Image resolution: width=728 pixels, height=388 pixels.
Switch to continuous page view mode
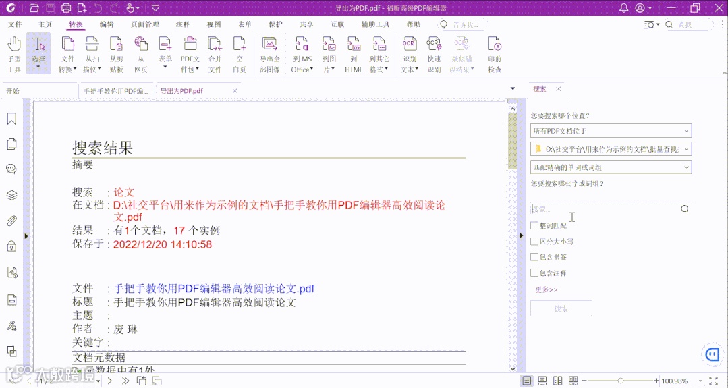(x=542, y=381)
